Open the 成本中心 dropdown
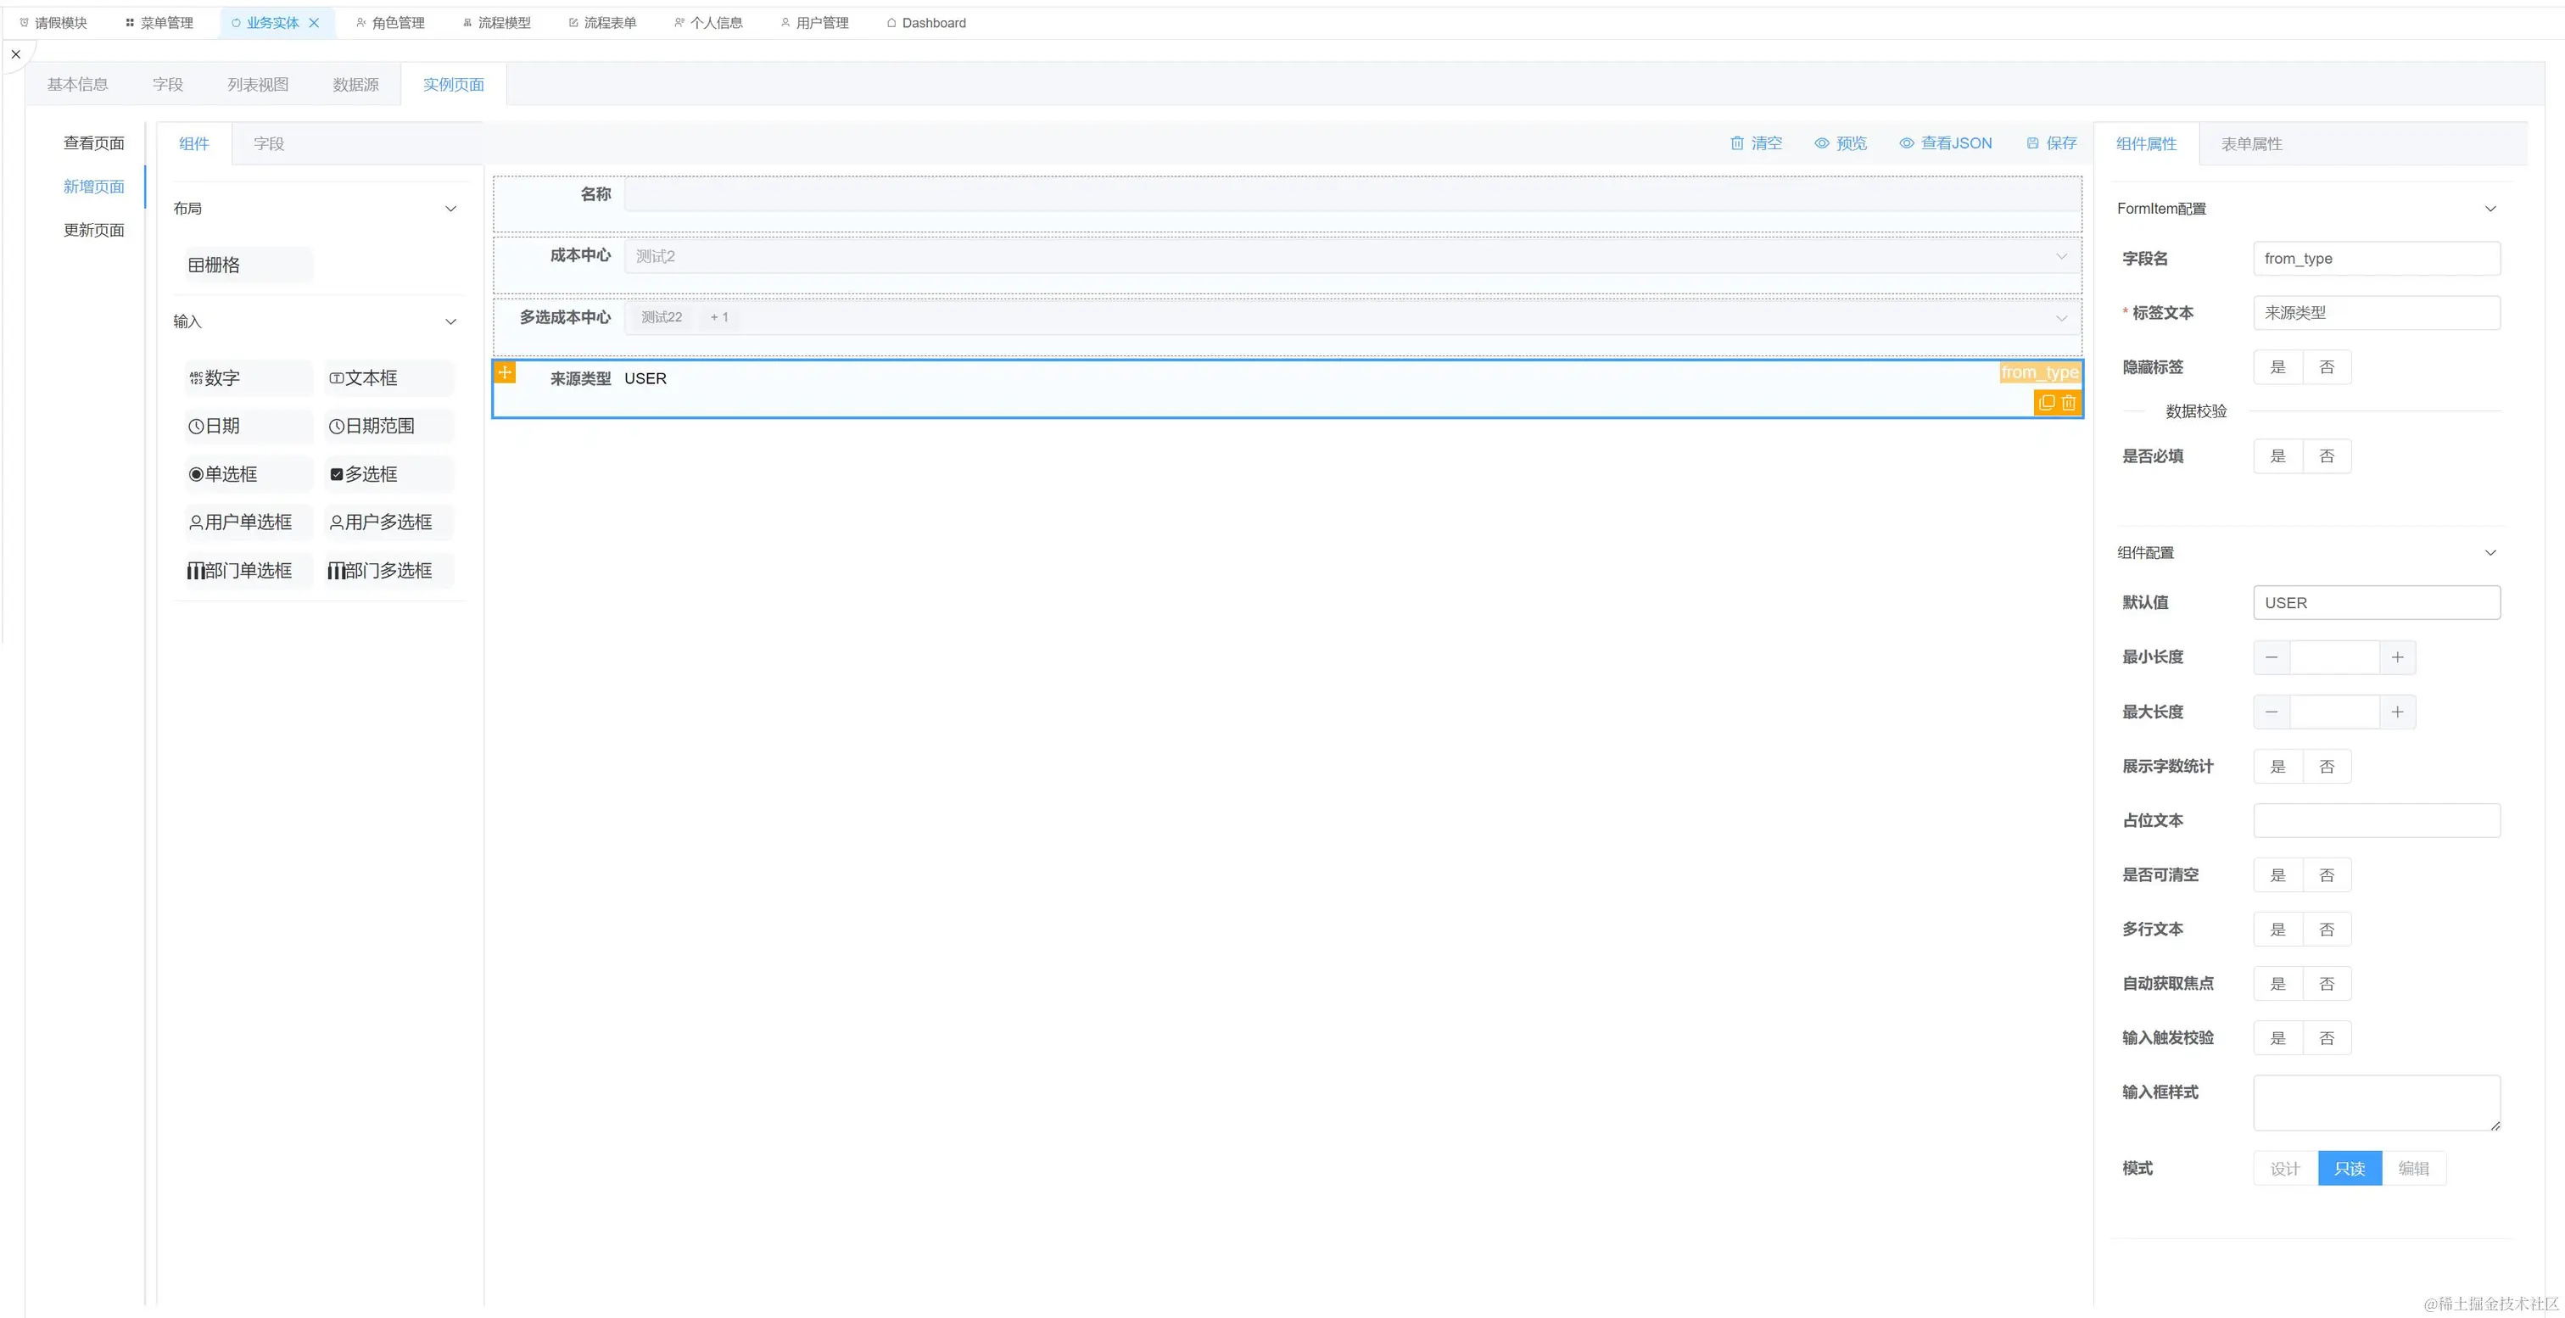Screen dimensions: 2565x1318 tap(1350, 257)
